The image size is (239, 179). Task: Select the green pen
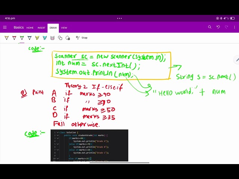[22, 38]
